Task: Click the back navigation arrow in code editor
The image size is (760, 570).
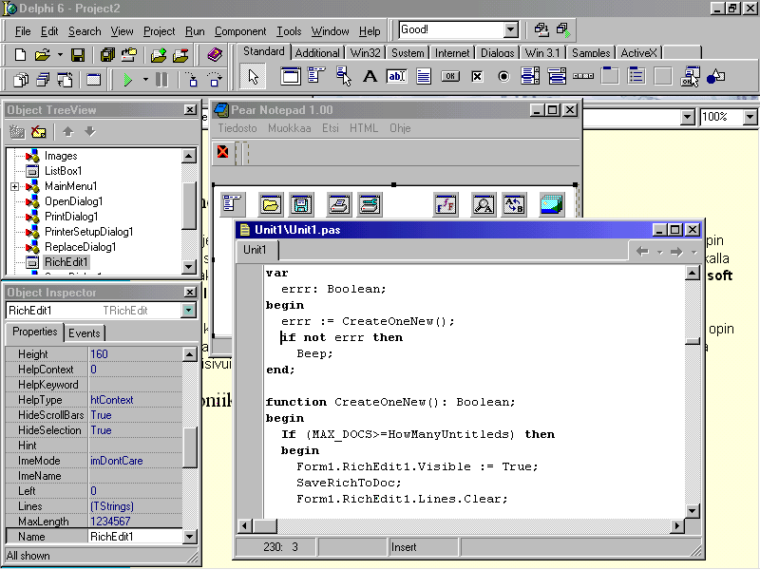Action: pyautogui.click(x=642, y=252)
